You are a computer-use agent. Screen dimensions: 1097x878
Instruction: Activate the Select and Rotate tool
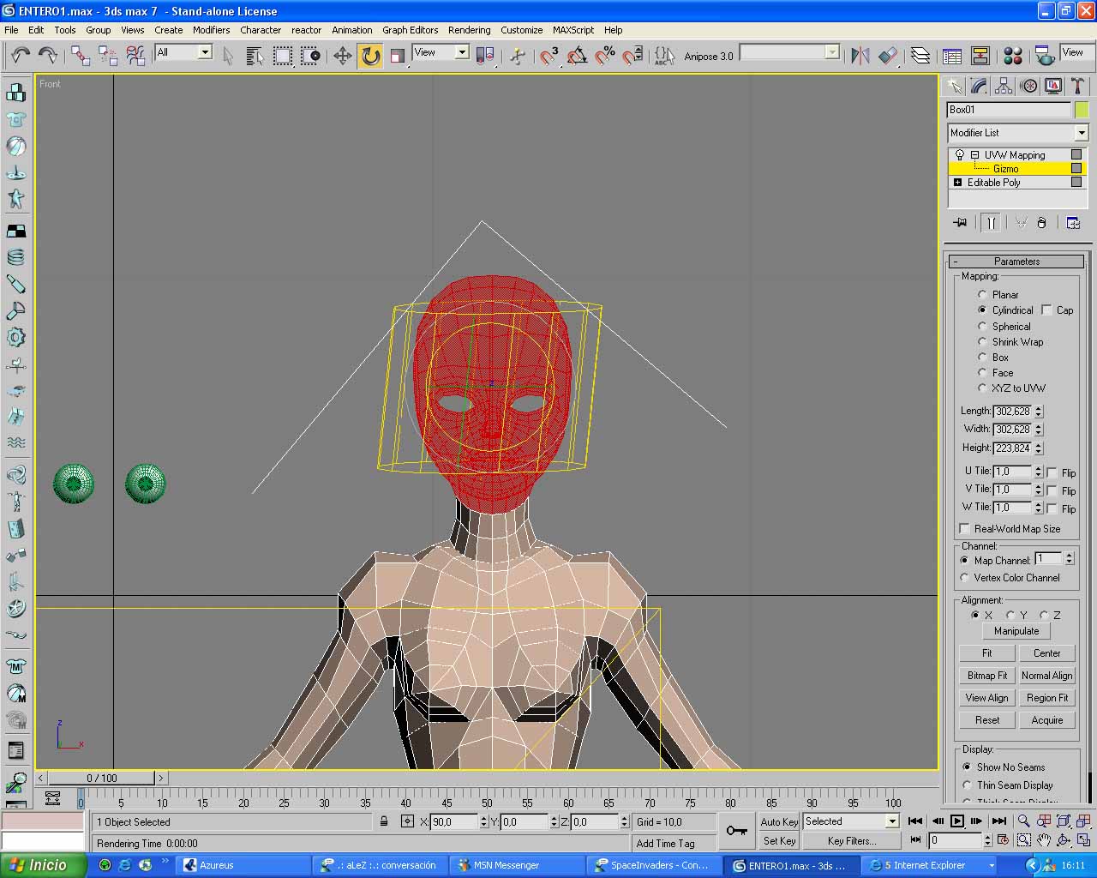pos(370,56)
